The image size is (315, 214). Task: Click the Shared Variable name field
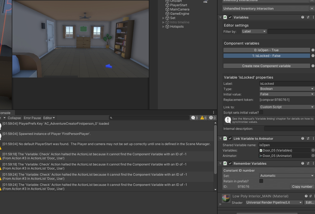[286, 145]
